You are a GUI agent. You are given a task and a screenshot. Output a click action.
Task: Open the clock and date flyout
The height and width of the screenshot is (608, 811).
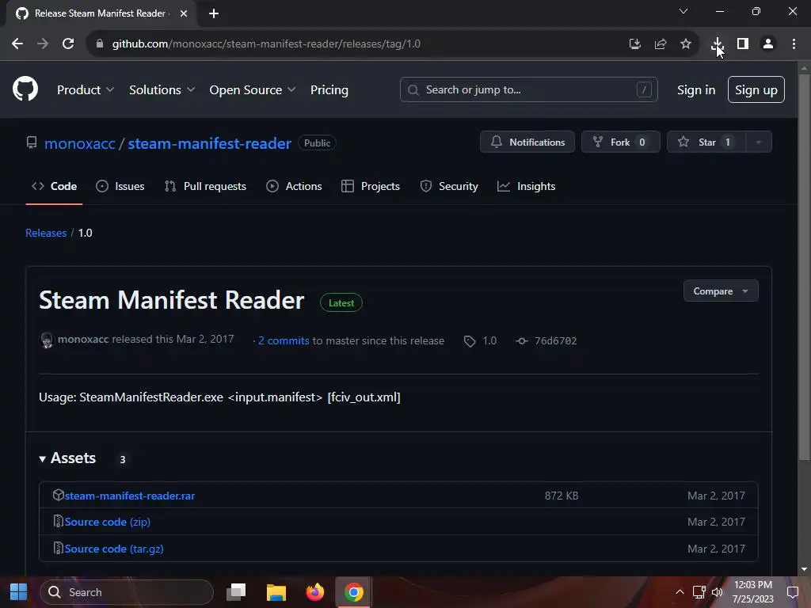[752, 592]
